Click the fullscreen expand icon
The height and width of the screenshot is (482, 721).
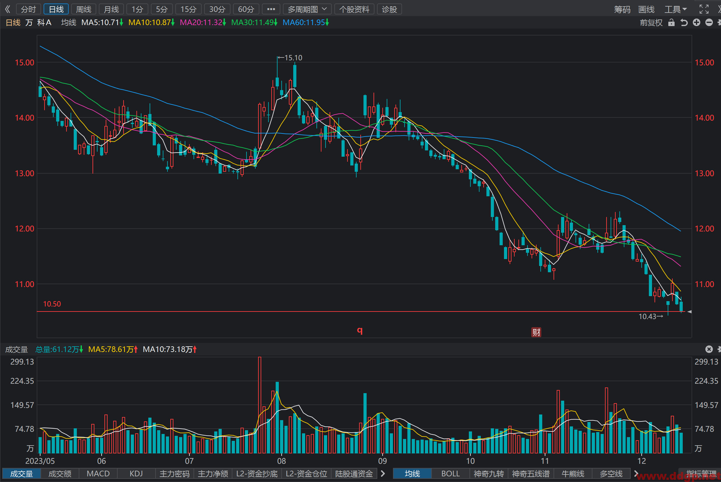(x=704, y=9)
